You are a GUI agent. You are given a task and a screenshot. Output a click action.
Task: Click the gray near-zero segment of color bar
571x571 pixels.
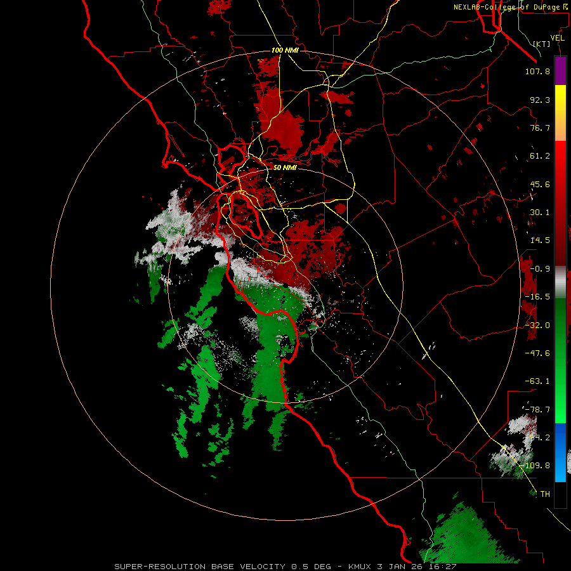(x=560, y=282)
